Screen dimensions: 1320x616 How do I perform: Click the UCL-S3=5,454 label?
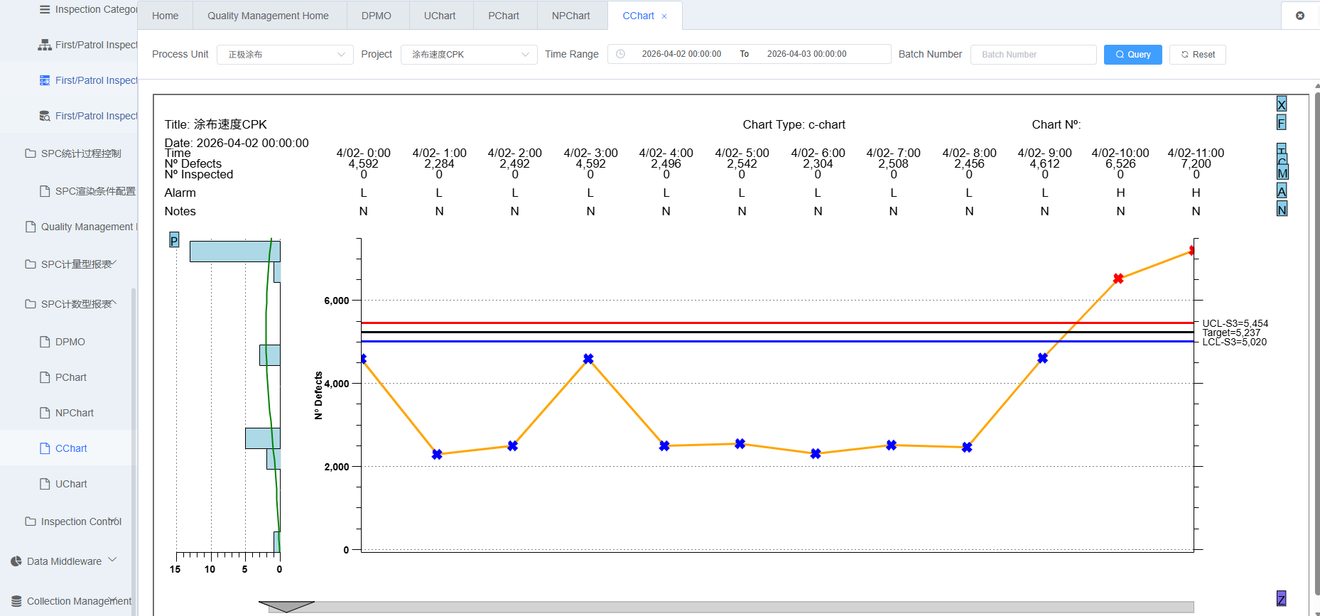click(x=1235, y=323)
